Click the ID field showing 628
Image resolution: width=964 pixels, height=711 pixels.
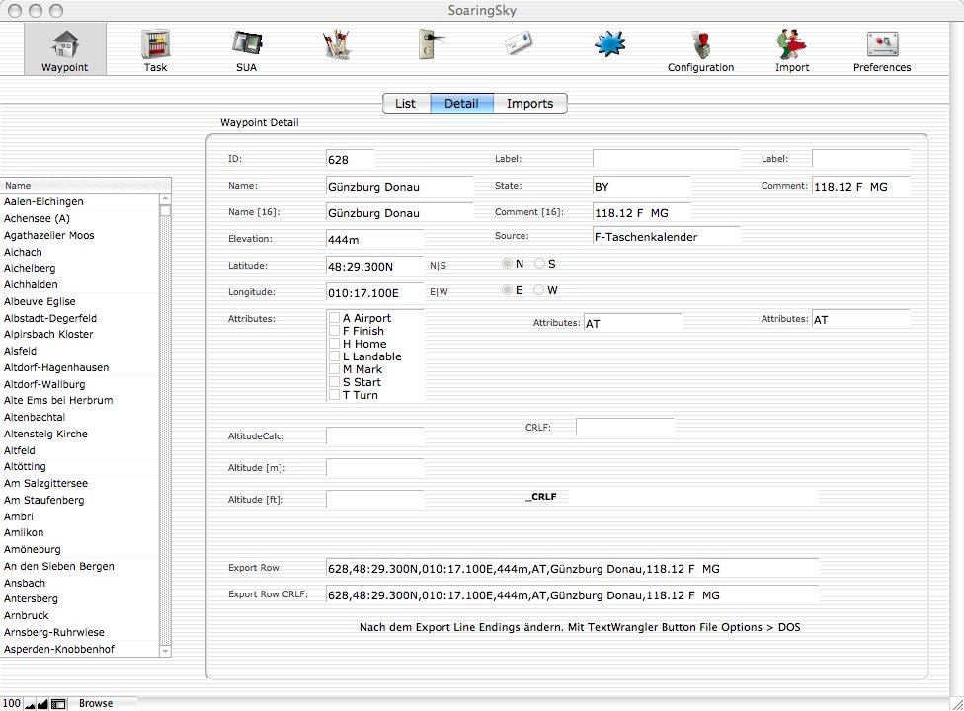tap(350, 160)
